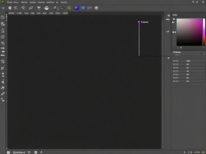Click the dark circular lens toolbar icon
This screenshot has height=154, width=206.
coord(62,8)
